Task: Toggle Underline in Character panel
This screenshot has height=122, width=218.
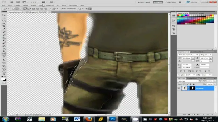Action: [x=205, y=71]
